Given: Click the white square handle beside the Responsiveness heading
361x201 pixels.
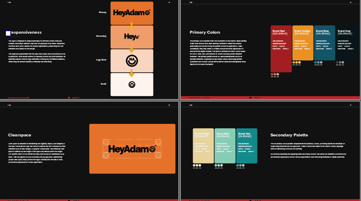Looking at the screenshot, I should 8,33.
